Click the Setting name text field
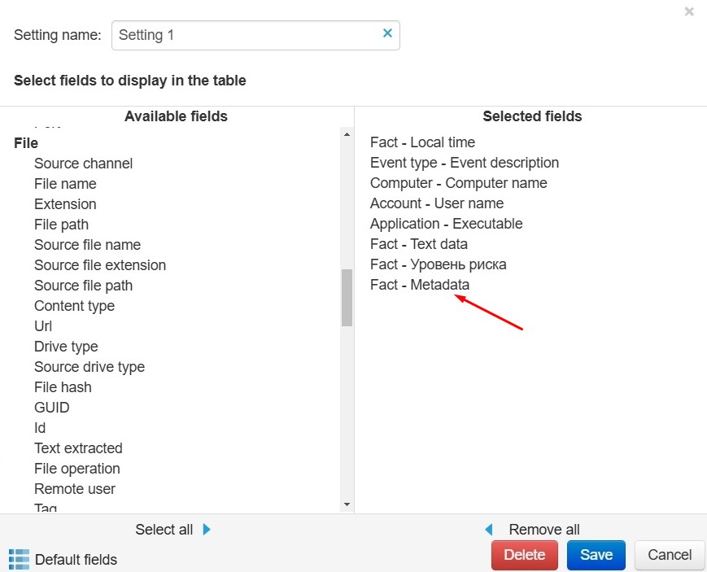Image resolution: width=707 pixels, height=572 pixels. pos(247,35)
